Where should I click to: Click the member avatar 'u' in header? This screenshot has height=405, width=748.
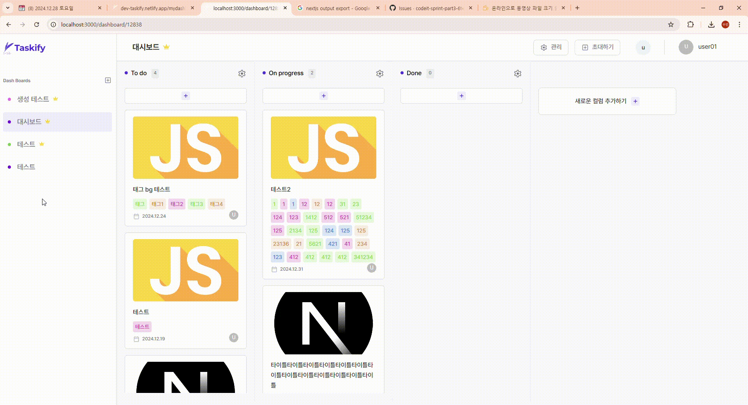pos(643,48)
